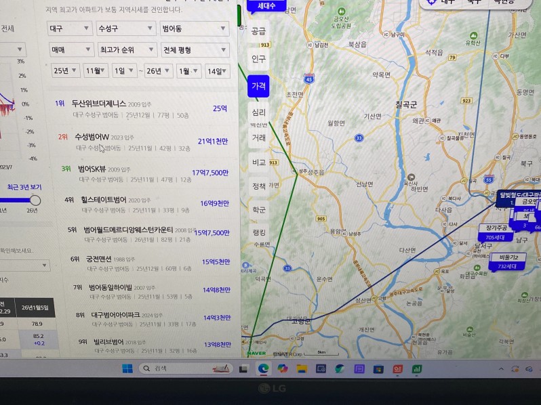541x405 pixels.
Task: Open Task View in the taskbar
Action: pyautogui.click(x=243, y=369)
